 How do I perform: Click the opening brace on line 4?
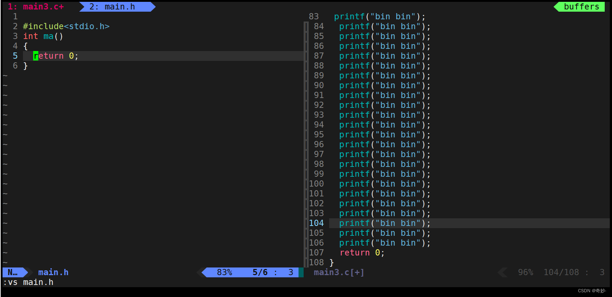coord(25,46)
